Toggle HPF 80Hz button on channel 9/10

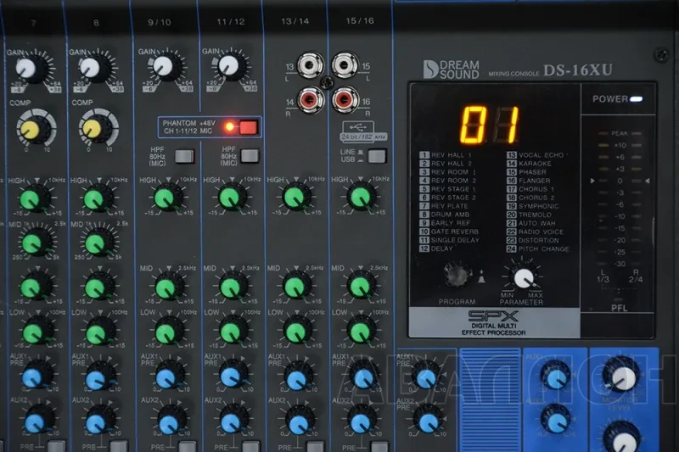click(184, 156)
